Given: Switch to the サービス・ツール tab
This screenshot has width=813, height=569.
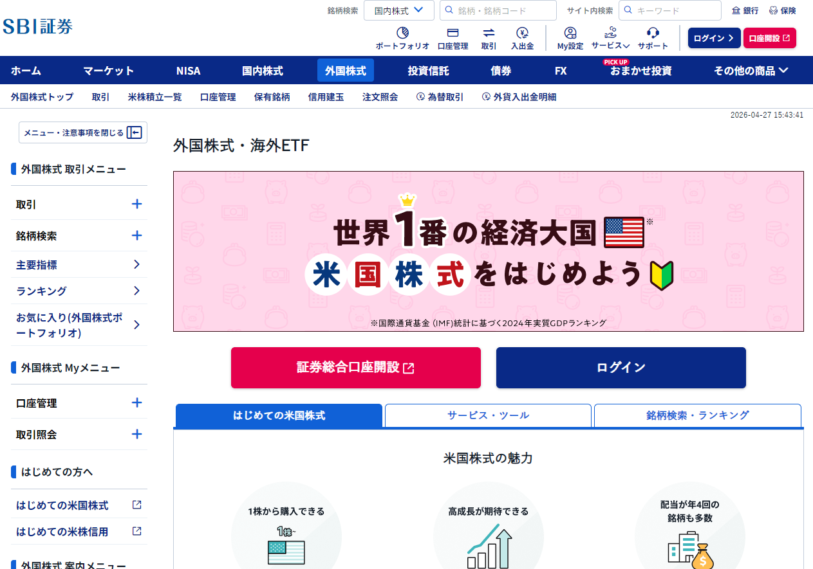Looking at the screenshot, I should pyautogui.click(x=487, y=415).
